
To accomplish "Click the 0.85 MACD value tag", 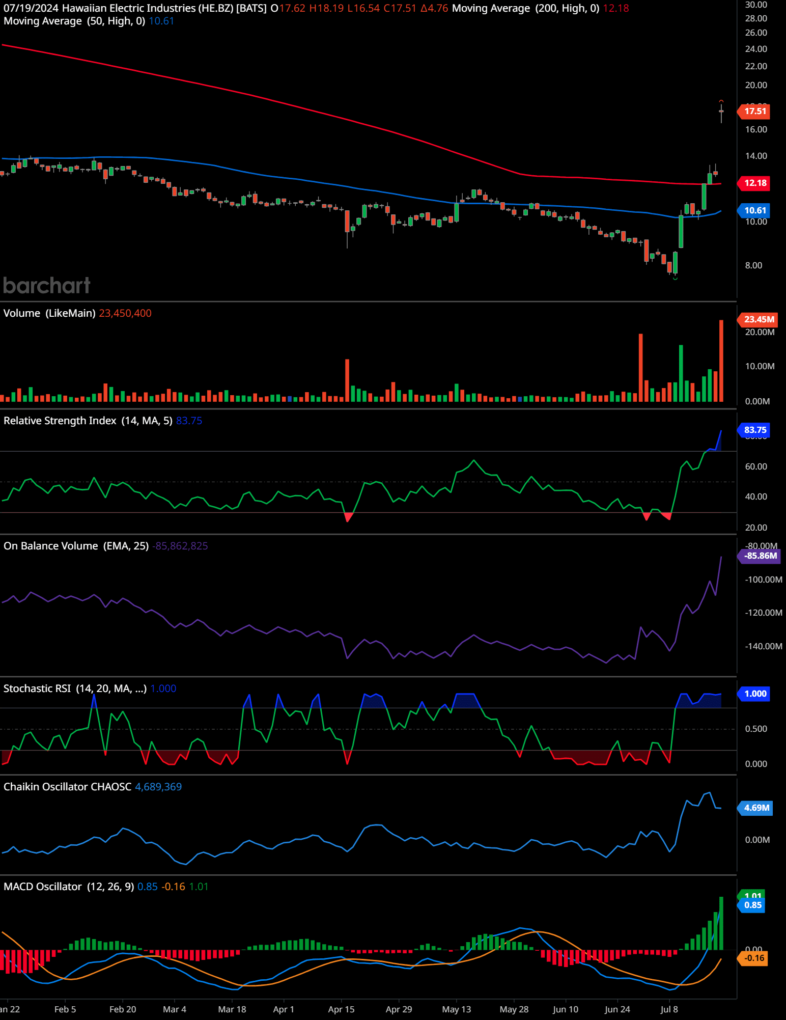I will [752, 905].
